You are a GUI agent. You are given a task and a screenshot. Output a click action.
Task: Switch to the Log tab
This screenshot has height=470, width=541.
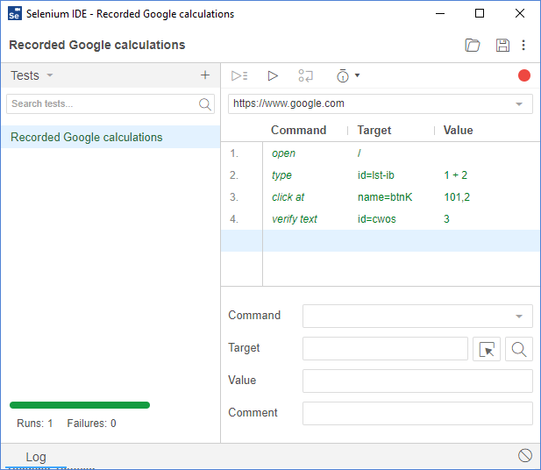click(x=36, y=457)
